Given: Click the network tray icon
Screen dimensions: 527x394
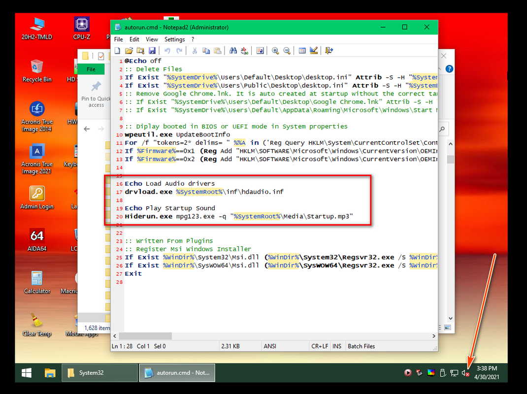Looking at the screenshot, I should pos(454,373).
